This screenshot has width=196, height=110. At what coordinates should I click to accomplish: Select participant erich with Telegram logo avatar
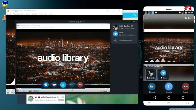(124, 34)
